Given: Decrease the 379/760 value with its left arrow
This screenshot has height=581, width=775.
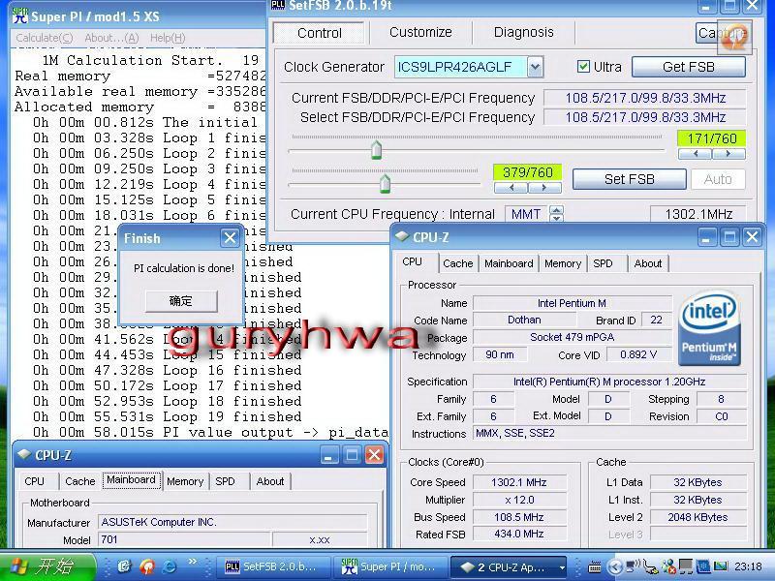Looking at the screenshot, I should tap(511, 188).
